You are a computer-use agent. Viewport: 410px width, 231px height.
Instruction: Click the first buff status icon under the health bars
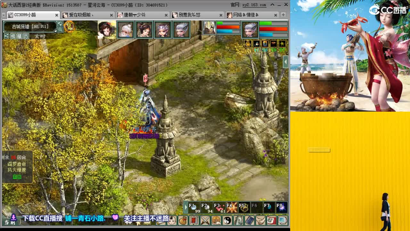click(x=248, y=44)
